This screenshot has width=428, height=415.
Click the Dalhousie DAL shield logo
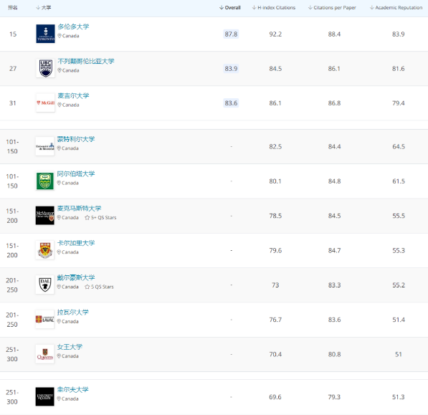click(x=44, y=285)
